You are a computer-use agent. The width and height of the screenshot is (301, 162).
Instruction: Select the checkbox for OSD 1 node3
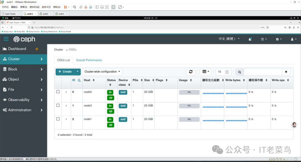click(58, 105)
